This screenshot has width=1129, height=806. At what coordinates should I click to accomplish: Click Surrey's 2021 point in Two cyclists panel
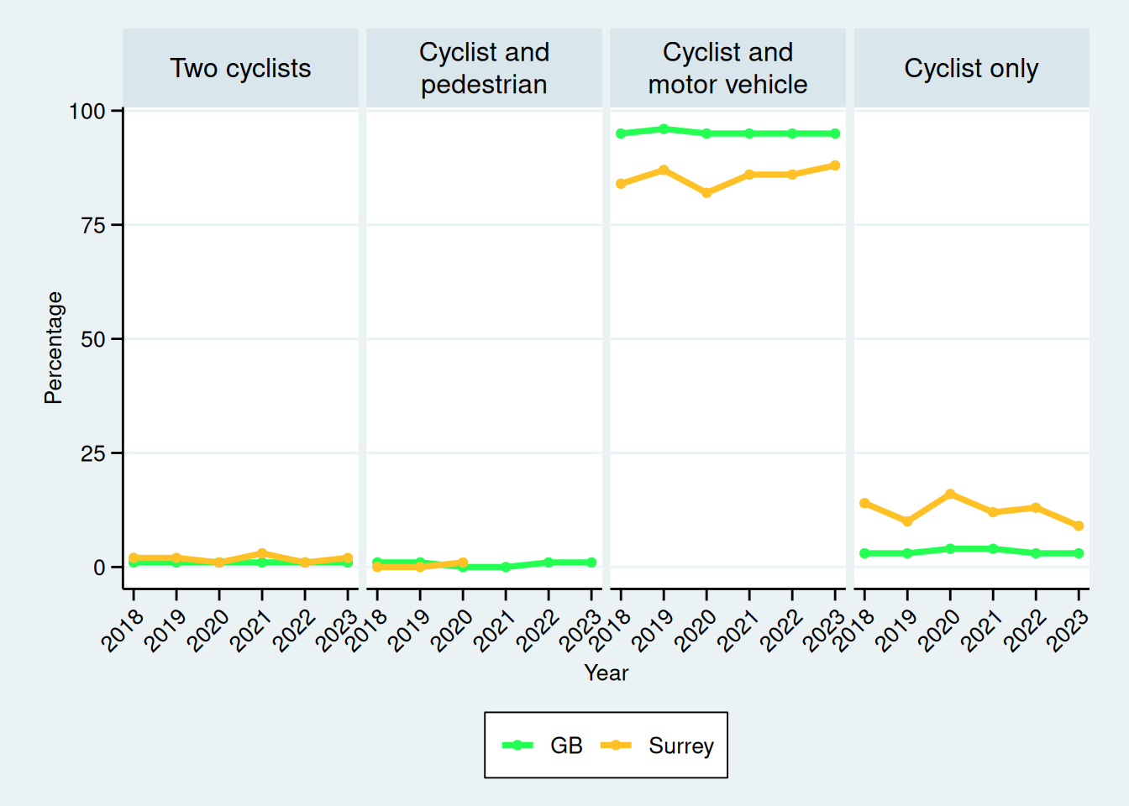pyautogui.click(x=262, y=553)
